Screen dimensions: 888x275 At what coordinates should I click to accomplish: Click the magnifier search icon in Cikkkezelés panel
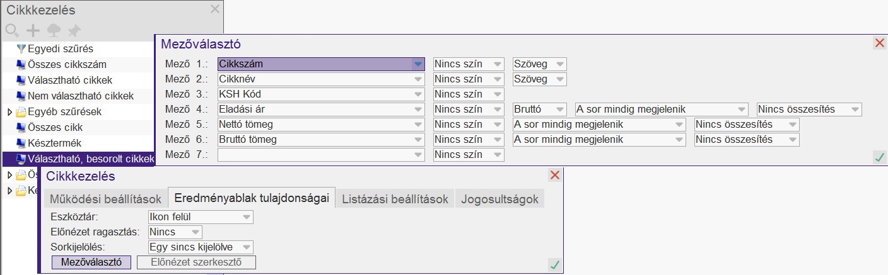12,30
